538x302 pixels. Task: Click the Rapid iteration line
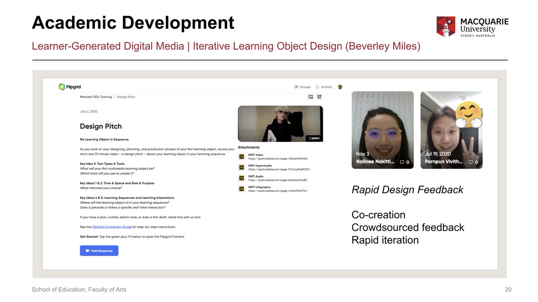point(385,240)
